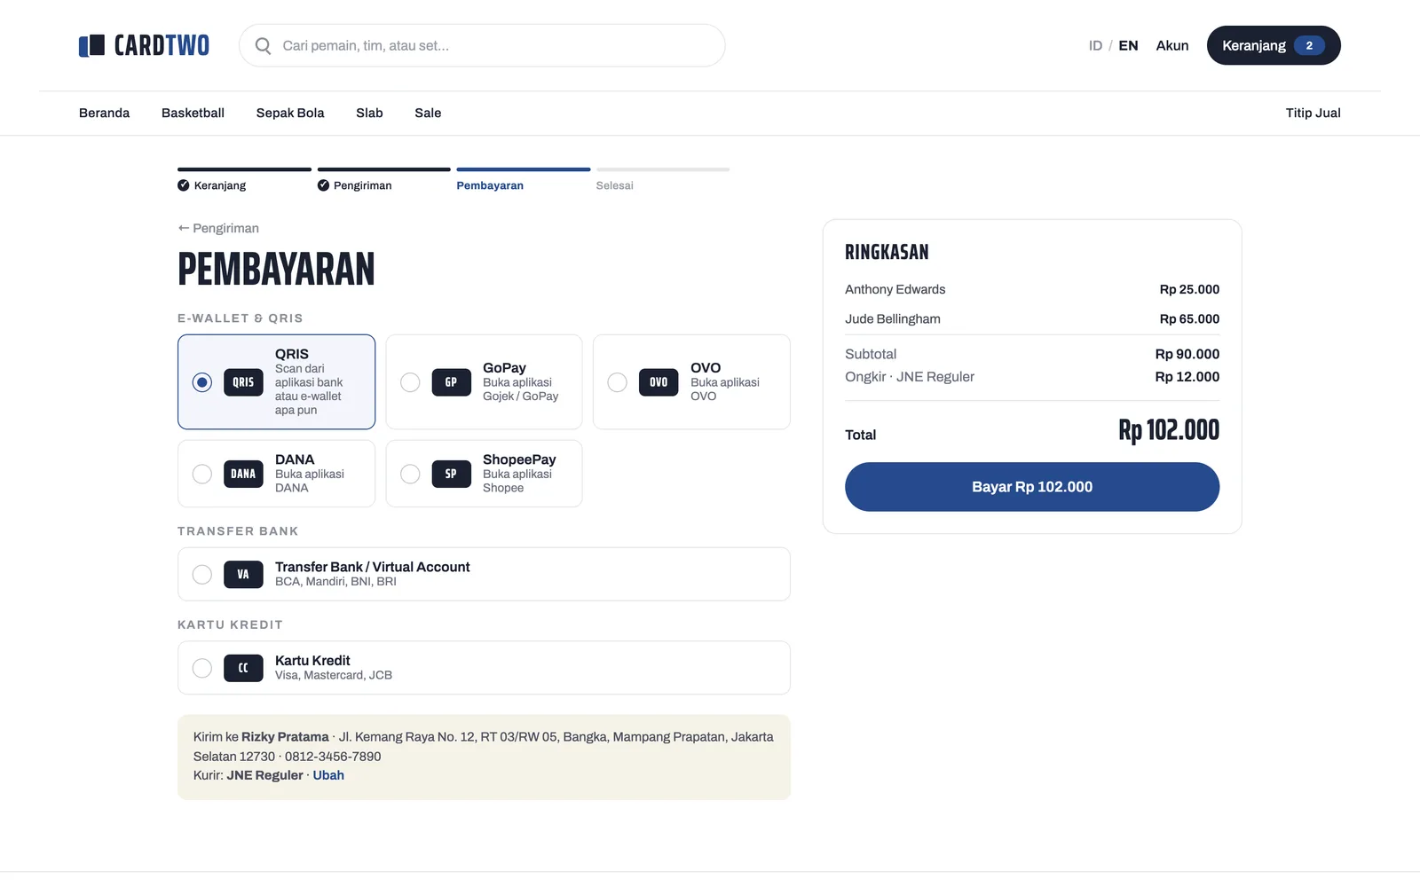Viewport: 1420px width, 887px height.
Task: Select the DANA radio button
Action: pos(202,474)
